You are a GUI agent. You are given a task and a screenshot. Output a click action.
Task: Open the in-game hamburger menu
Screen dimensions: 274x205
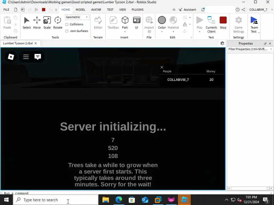click(26, 57)
